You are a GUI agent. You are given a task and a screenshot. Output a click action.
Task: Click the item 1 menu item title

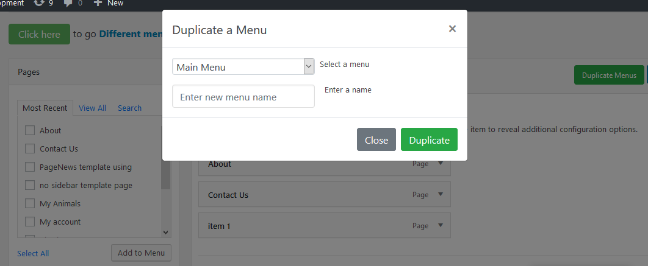[x=219, y=226]
